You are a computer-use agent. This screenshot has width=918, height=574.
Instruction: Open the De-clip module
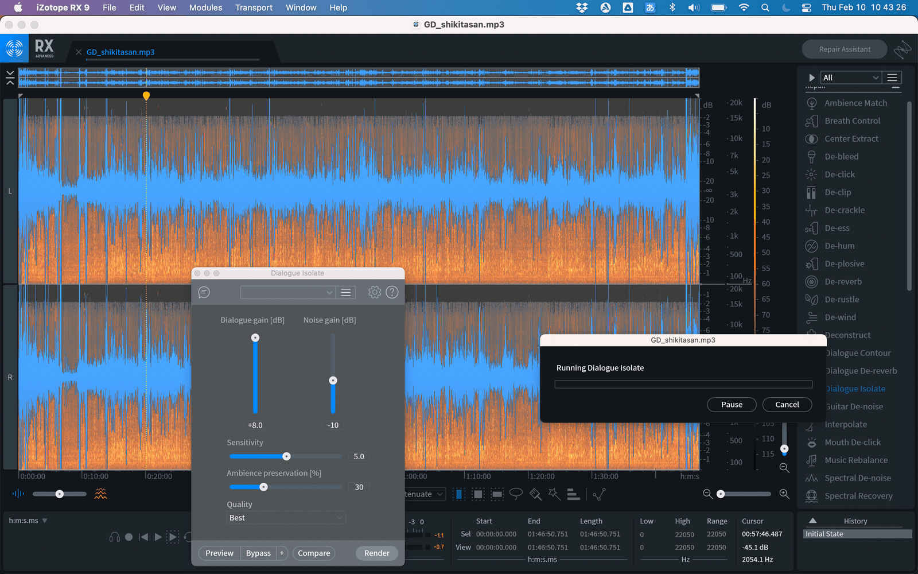(829, 192)
